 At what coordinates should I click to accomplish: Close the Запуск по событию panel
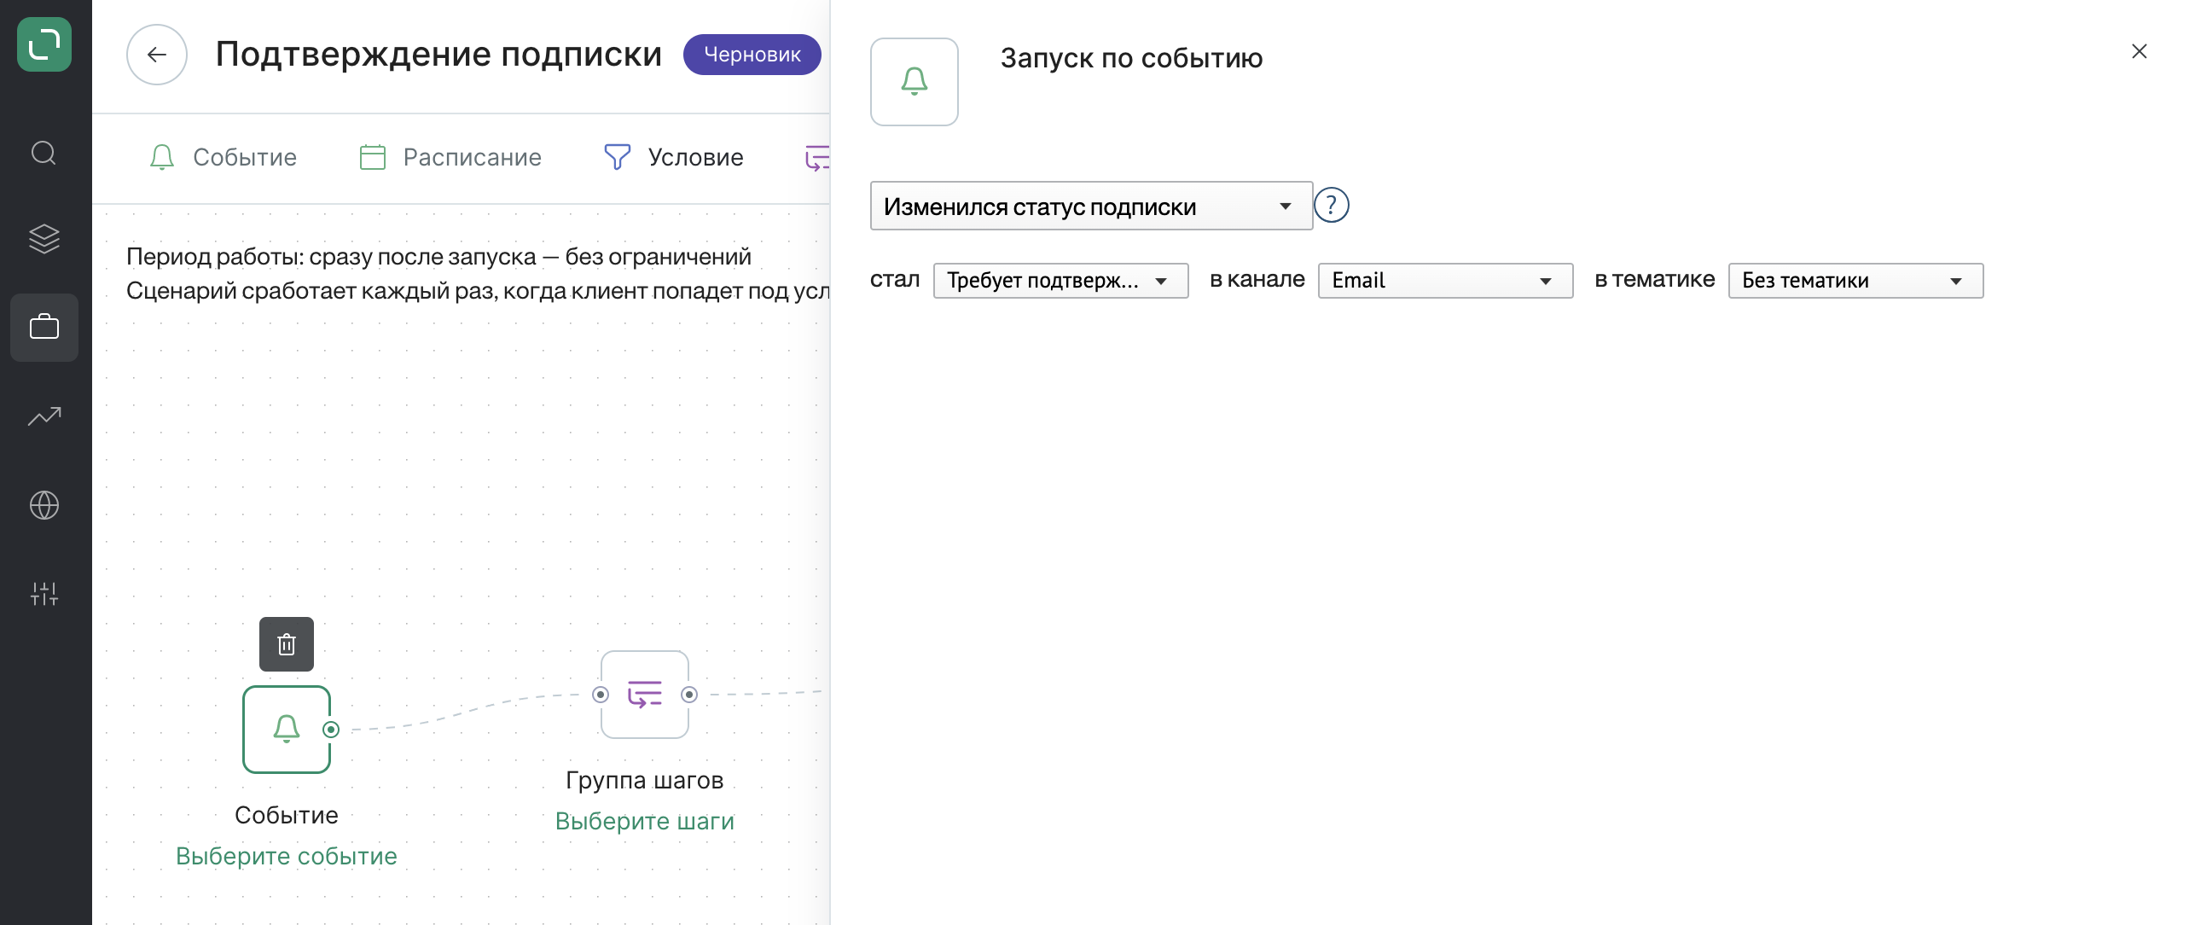click(x=2140, y=51)
